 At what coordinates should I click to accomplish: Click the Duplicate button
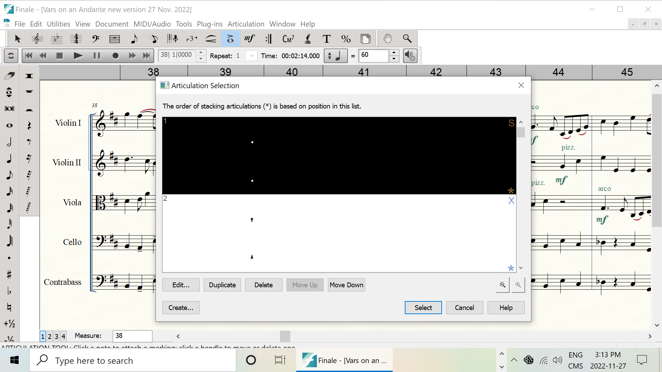tap(222, 285)
